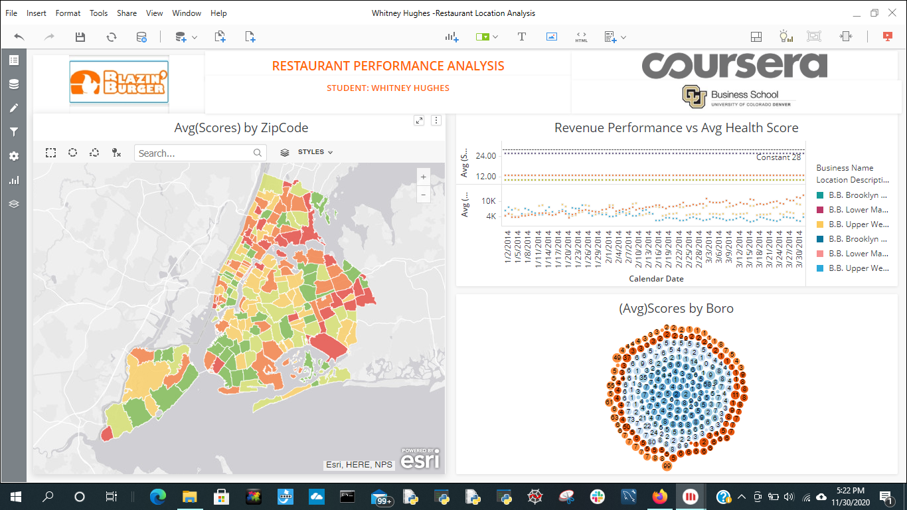
Task: Open the Tools menu
Action: point(99,13)
